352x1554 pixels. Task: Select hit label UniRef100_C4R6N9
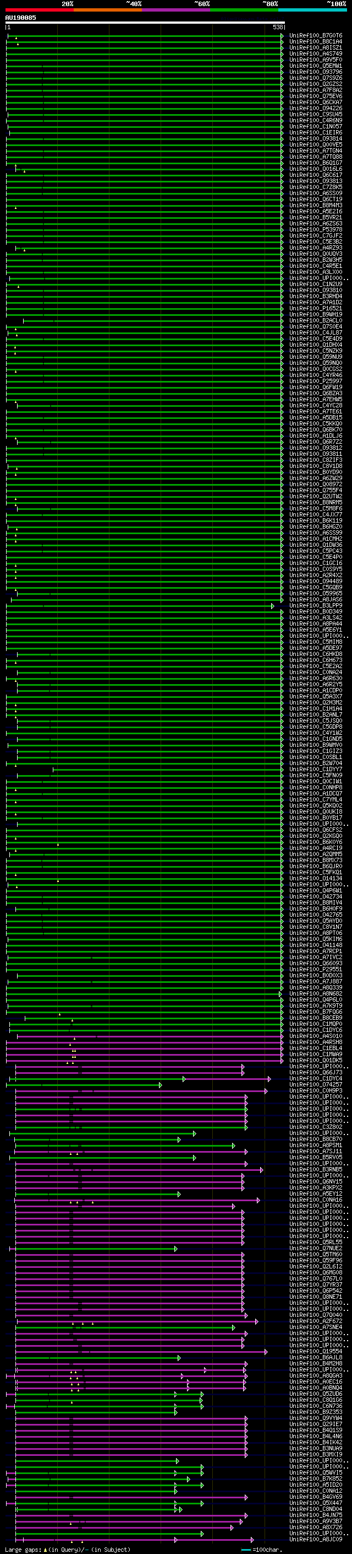click(x=316, y=120)
